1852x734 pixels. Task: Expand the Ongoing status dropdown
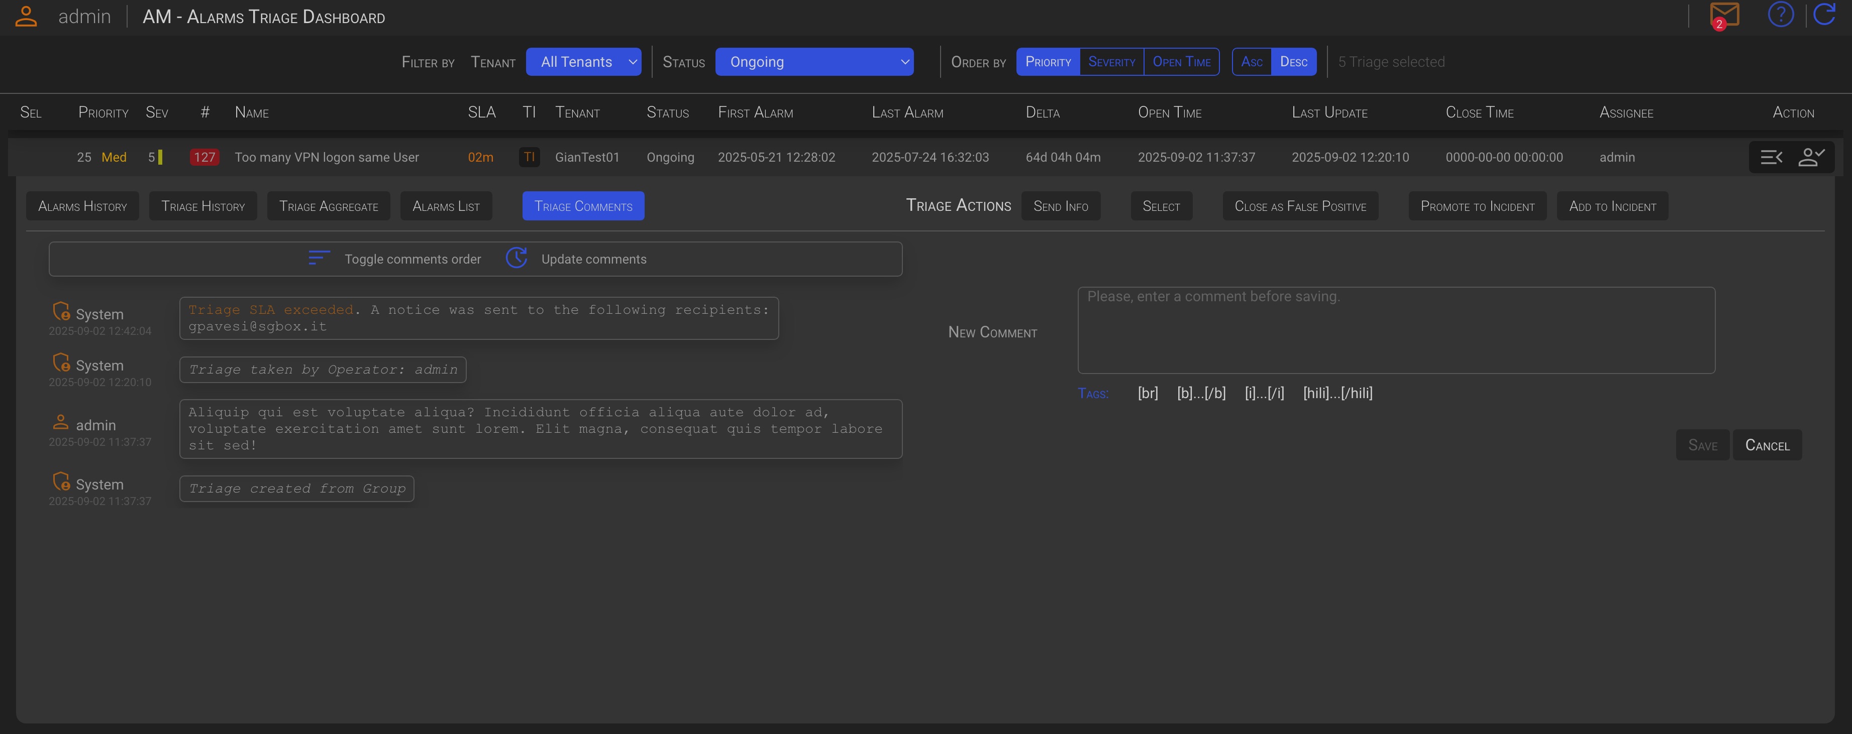point(814,62)
